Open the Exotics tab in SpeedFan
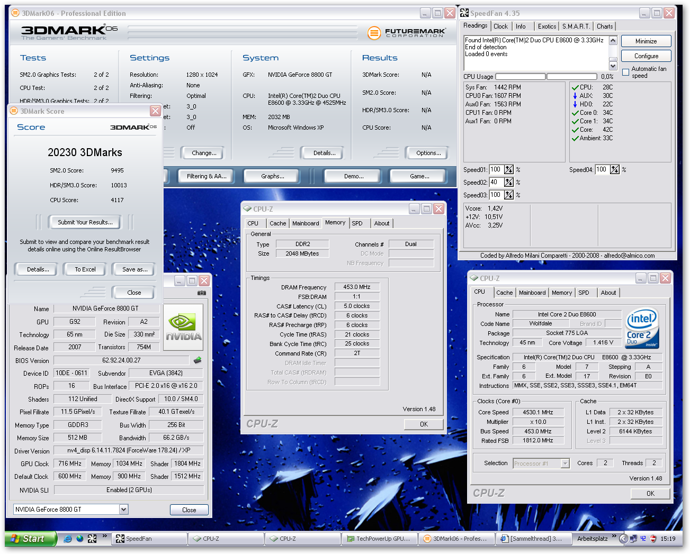This screenshot has height=554, width=690. pos(547,26)
